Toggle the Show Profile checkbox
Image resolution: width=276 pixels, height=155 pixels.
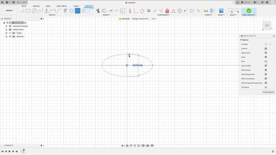[266, 66]
